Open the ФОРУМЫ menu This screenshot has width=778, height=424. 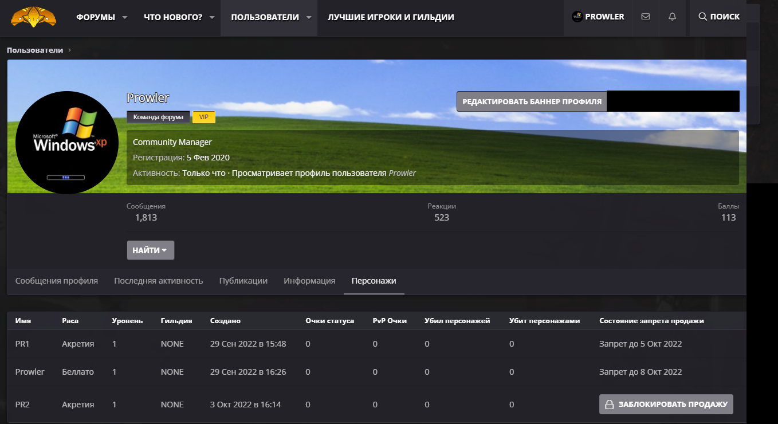pyautogui.click(x=96, y=17)
